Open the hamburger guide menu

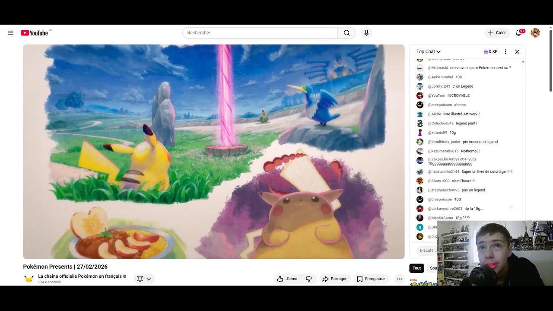[10, 33]
